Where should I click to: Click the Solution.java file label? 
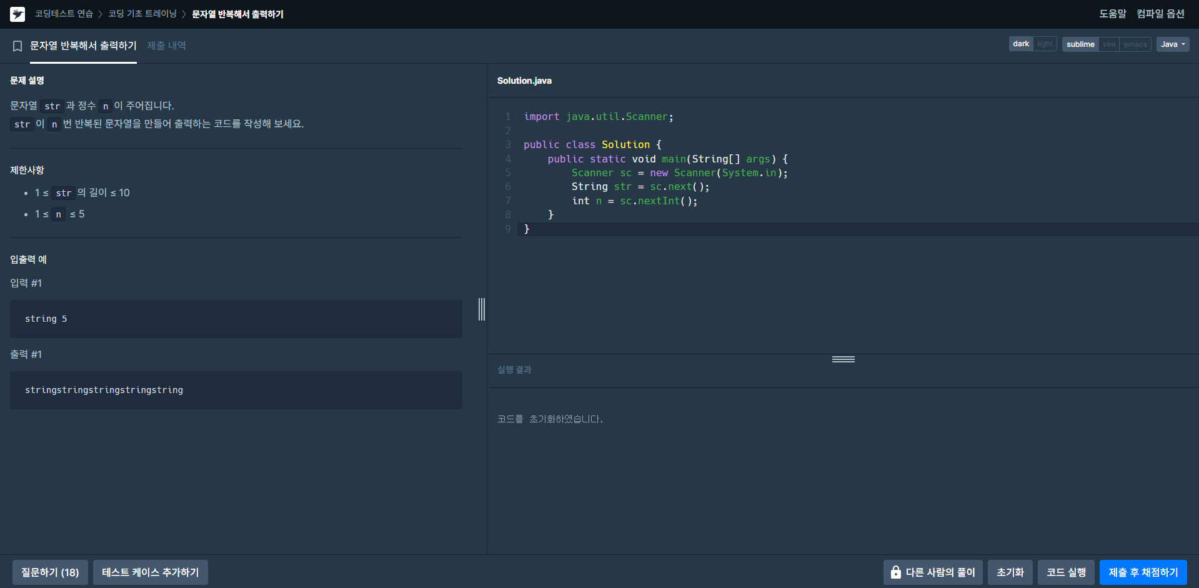[x=524, y=81]
